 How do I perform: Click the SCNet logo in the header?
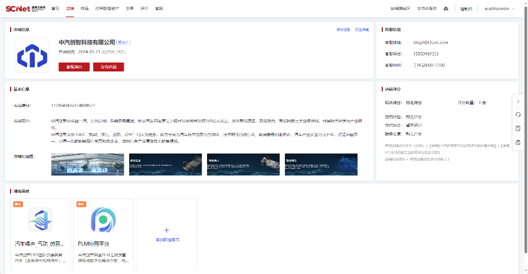point(25,9)
